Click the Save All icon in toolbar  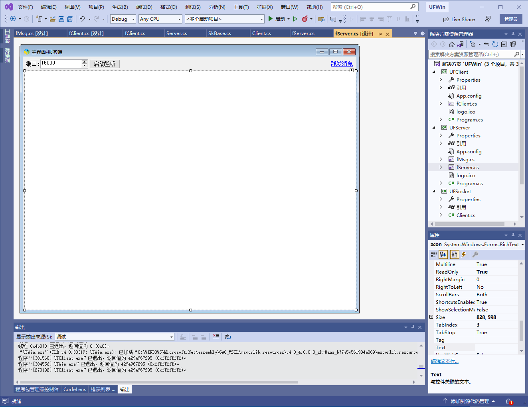(x=70, y=19)
